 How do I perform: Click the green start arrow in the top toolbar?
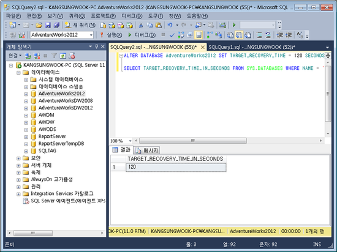tap(234, 25)
